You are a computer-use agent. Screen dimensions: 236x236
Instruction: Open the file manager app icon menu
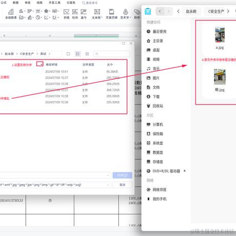(x=148, y=11)
